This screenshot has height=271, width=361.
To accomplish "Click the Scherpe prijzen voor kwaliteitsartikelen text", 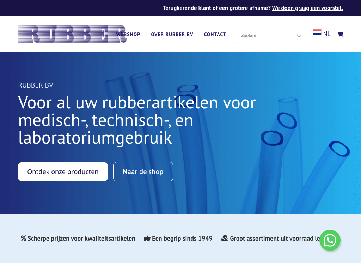I will pos(81,239).
